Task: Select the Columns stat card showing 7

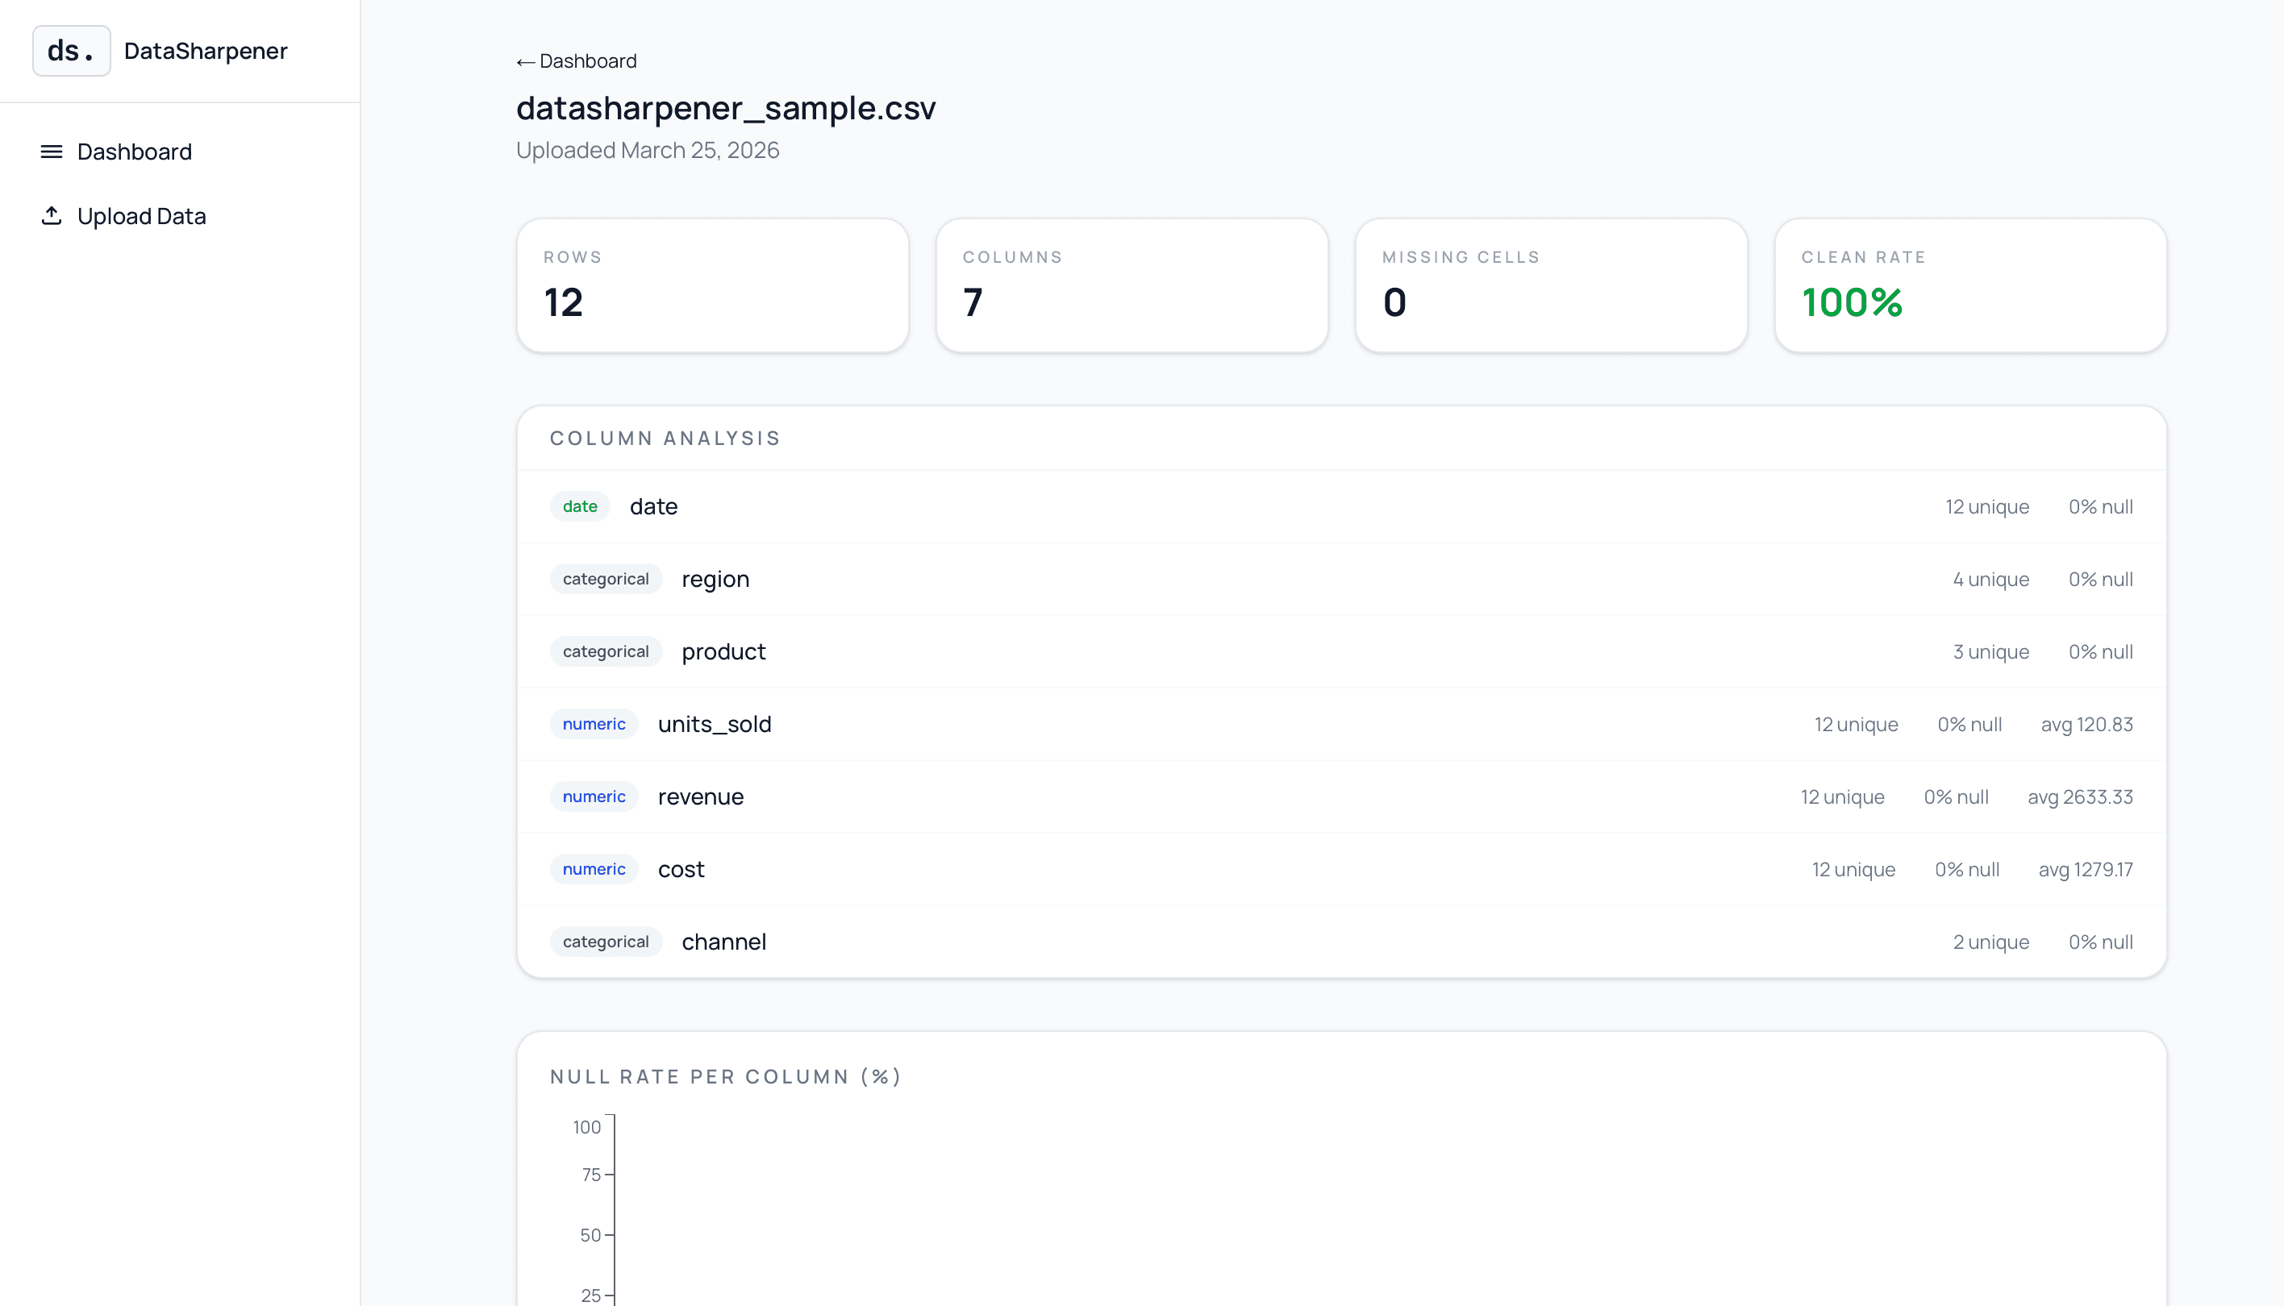Action: (x=1132, y=285)
